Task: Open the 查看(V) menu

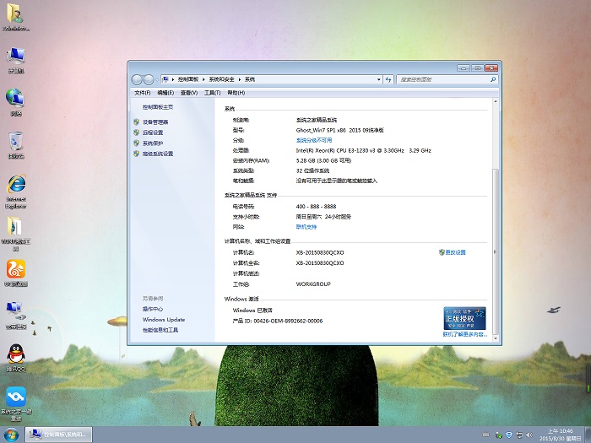Action: coord(189,93)
